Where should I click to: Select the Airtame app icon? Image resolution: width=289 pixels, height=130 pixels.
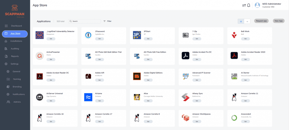coord(88,97)
